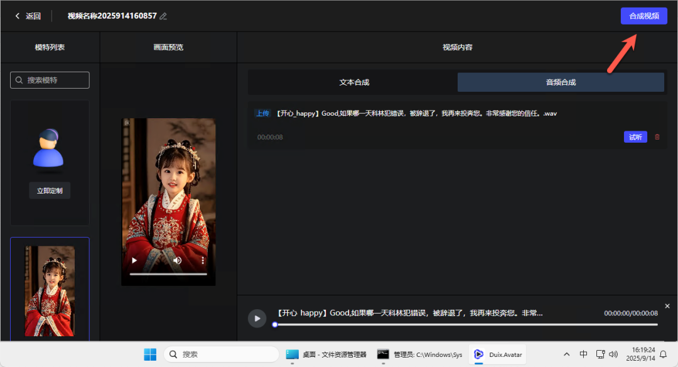The height and width of the screenshot is (367, 678).
Task: Click the 搜索模特 search field
Action: tap(50, 80)
